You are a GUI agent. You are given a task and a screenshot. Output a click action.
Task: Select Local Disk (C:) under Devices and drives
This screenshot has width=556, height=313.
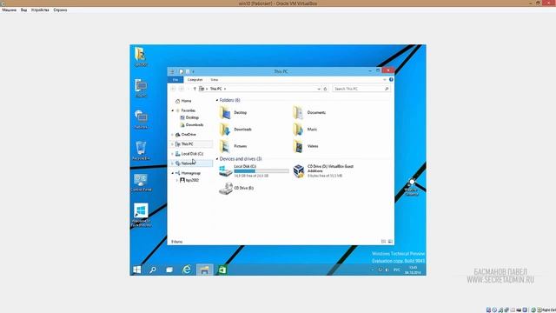[254, 170]
